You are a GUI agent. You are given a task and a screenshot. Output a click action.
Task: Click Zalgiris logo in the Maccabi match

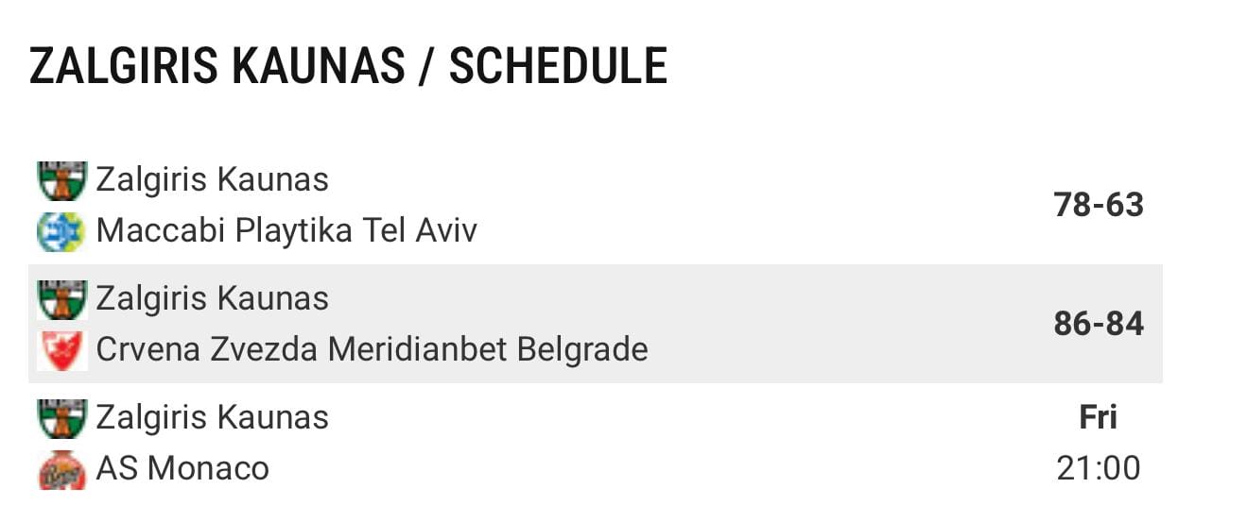(61, 180)
